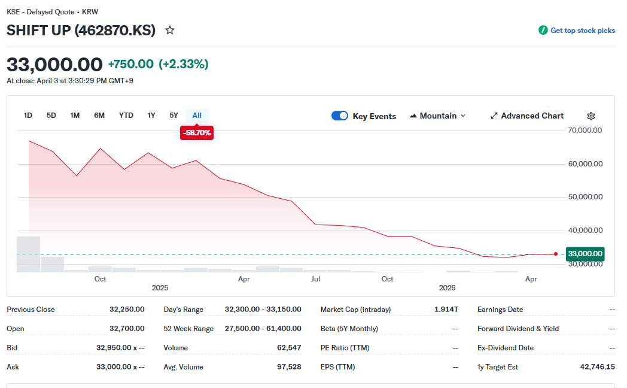Click the PE Ratio (TTM) label
The image size is (627, 388).
pos(345,348)
